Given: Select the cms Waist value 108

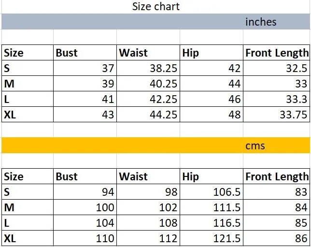Looking at the screenshot, I should tap(148, 223).
